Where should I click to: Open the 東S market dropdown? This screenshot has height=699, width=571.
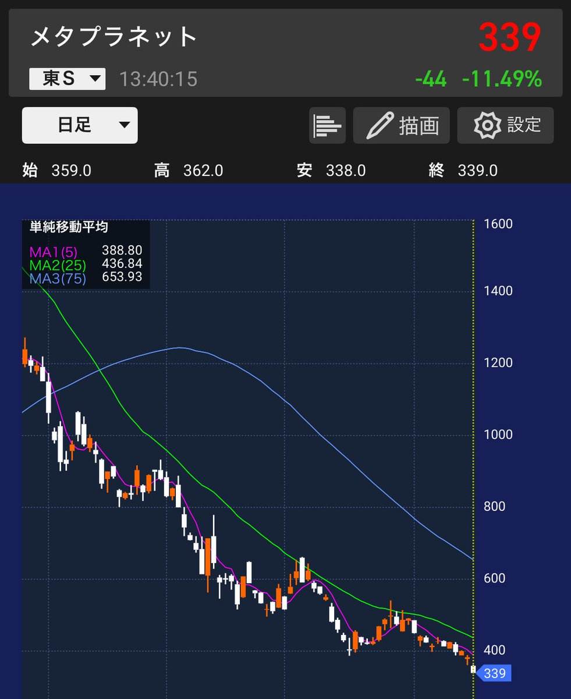(x=67, y=79)
